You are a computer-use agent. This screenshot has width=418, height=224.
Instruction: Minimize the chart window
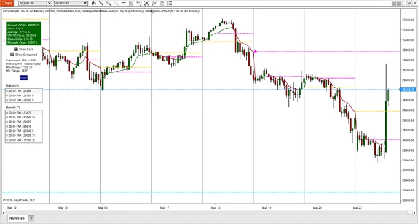coord(404,3)
